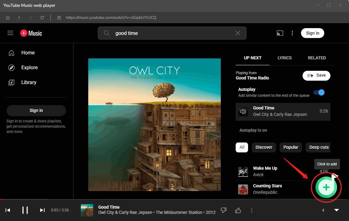Open the hamburger guide menu

coord(10,33)
